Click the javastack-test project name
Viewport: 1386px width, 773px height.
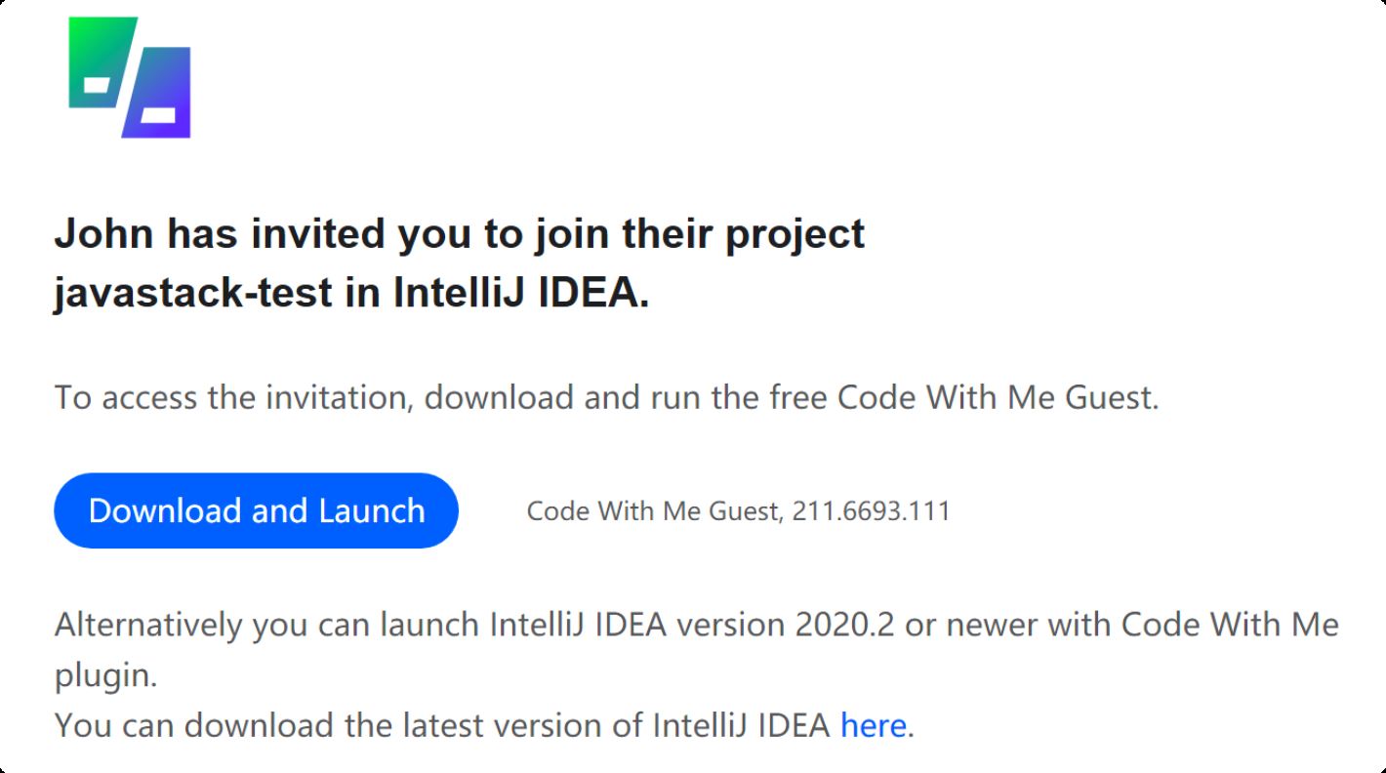192,293
